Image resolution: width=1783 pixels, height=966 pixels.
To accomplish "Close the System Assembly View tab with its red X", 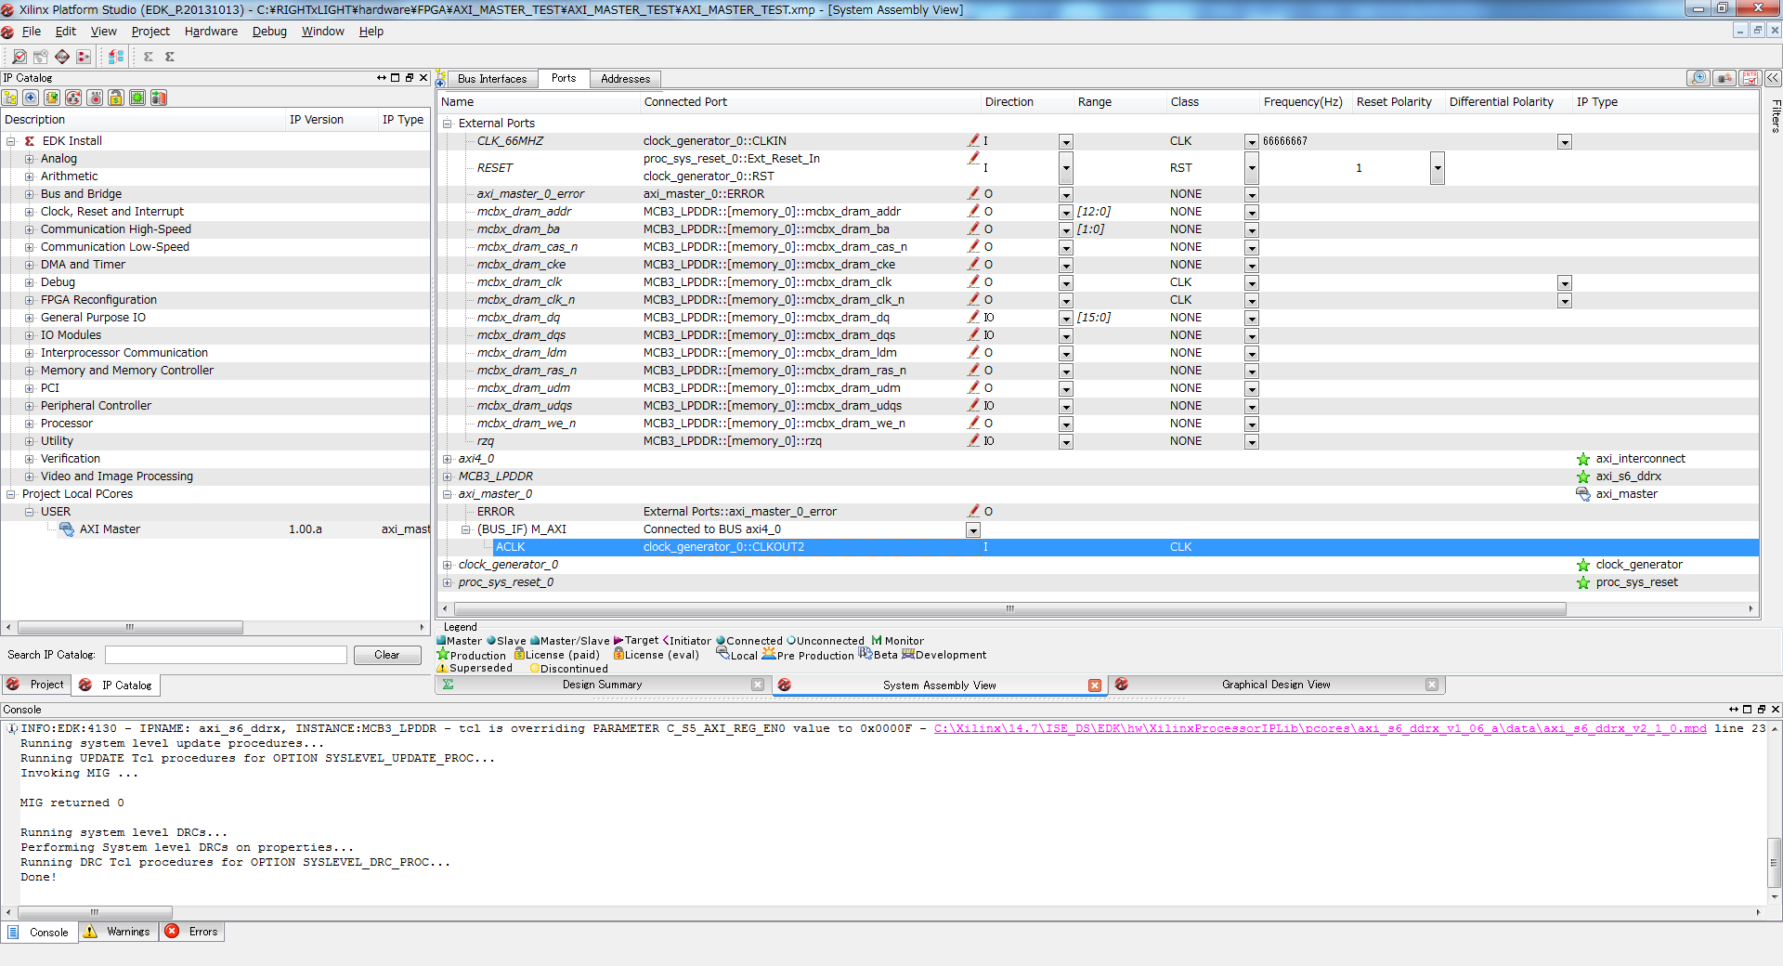I will 1095,685.
